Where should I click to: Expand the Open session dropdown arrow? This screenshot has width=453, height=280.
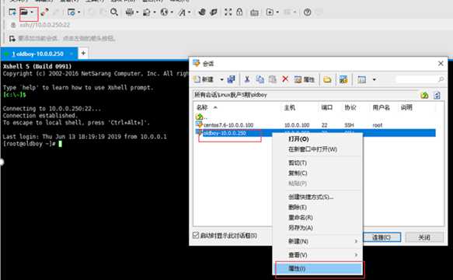[32, 12]
